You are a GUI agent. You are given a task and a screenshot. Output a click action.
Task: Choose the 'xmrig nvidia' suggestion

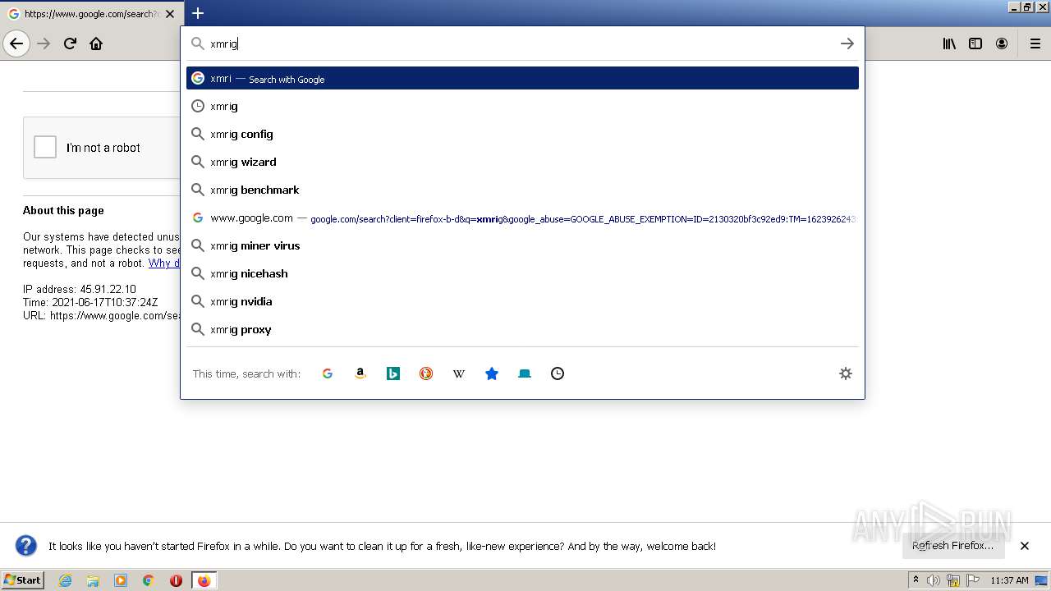522,301
